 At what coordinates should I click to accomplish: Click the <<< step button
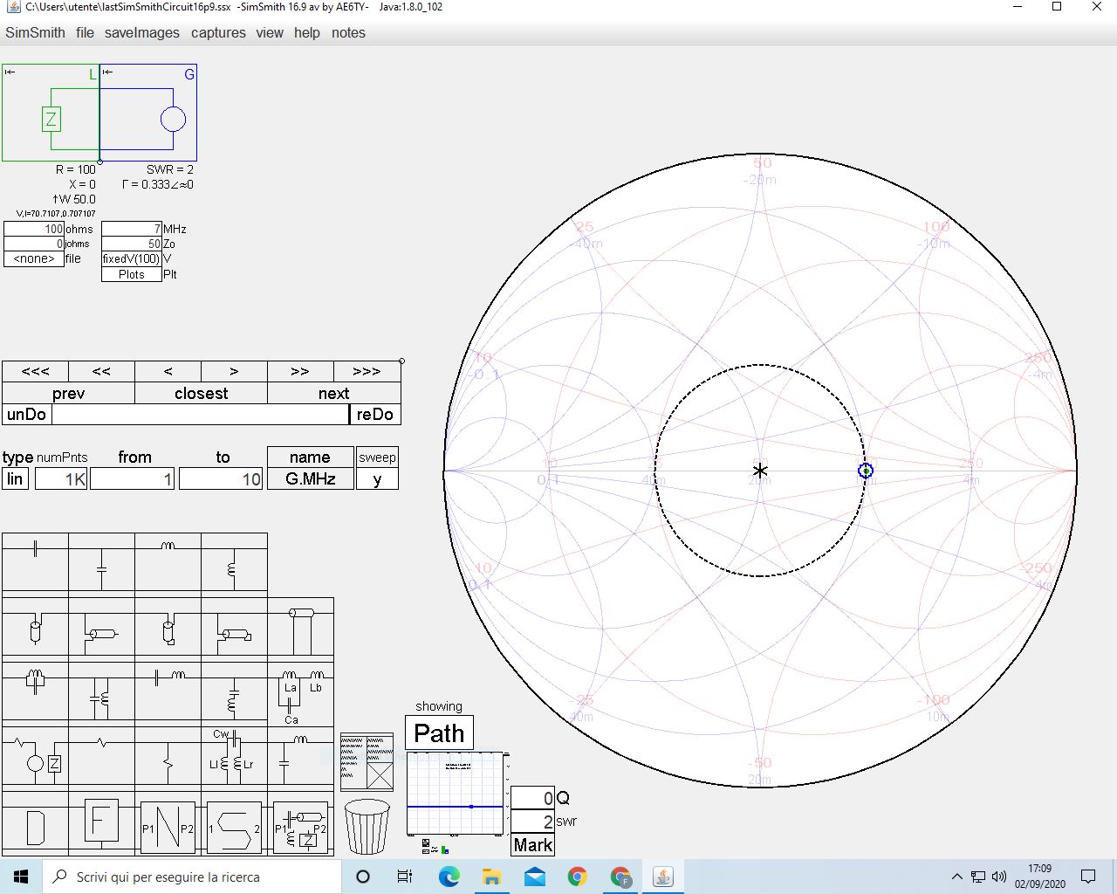click(36, 371)
